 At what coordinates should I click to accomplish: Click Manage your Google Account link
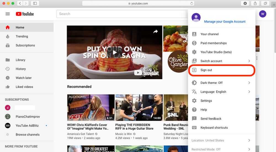click(225, 21)
